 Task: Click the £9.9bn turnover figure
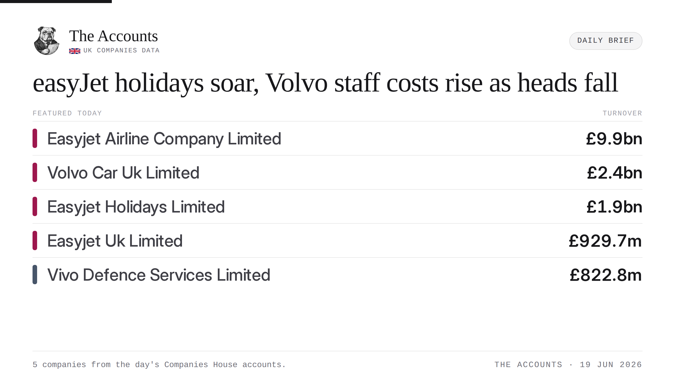pyautogui.click(x=614, y=139)
